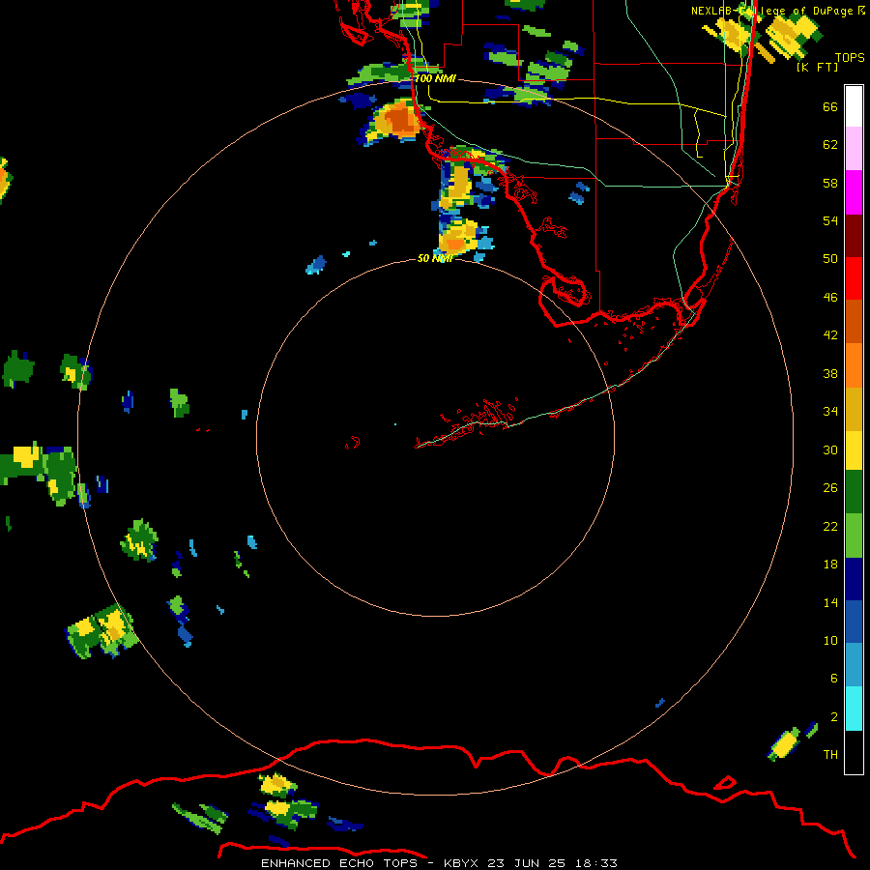The width and height of the screenshot is (870, 870).
Task: Click the '22' legend value
Action: tap(830, 526)
